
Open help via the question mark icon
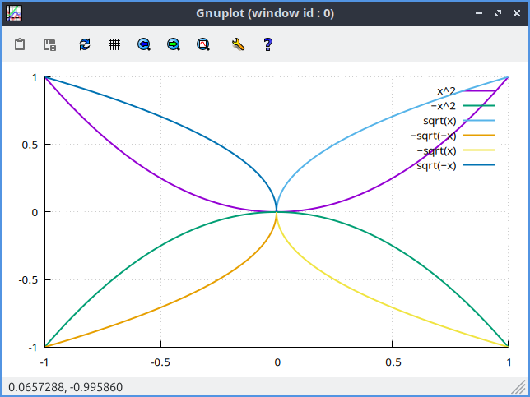point(267,44)
